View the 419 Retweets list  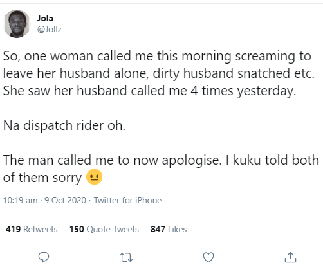(32, 229)
